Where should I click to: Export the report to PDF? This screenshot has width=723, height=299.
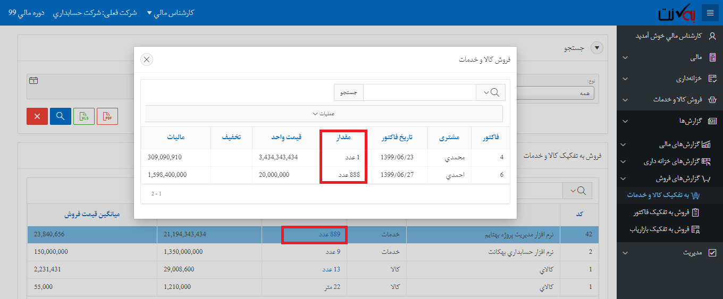point(107,116)
